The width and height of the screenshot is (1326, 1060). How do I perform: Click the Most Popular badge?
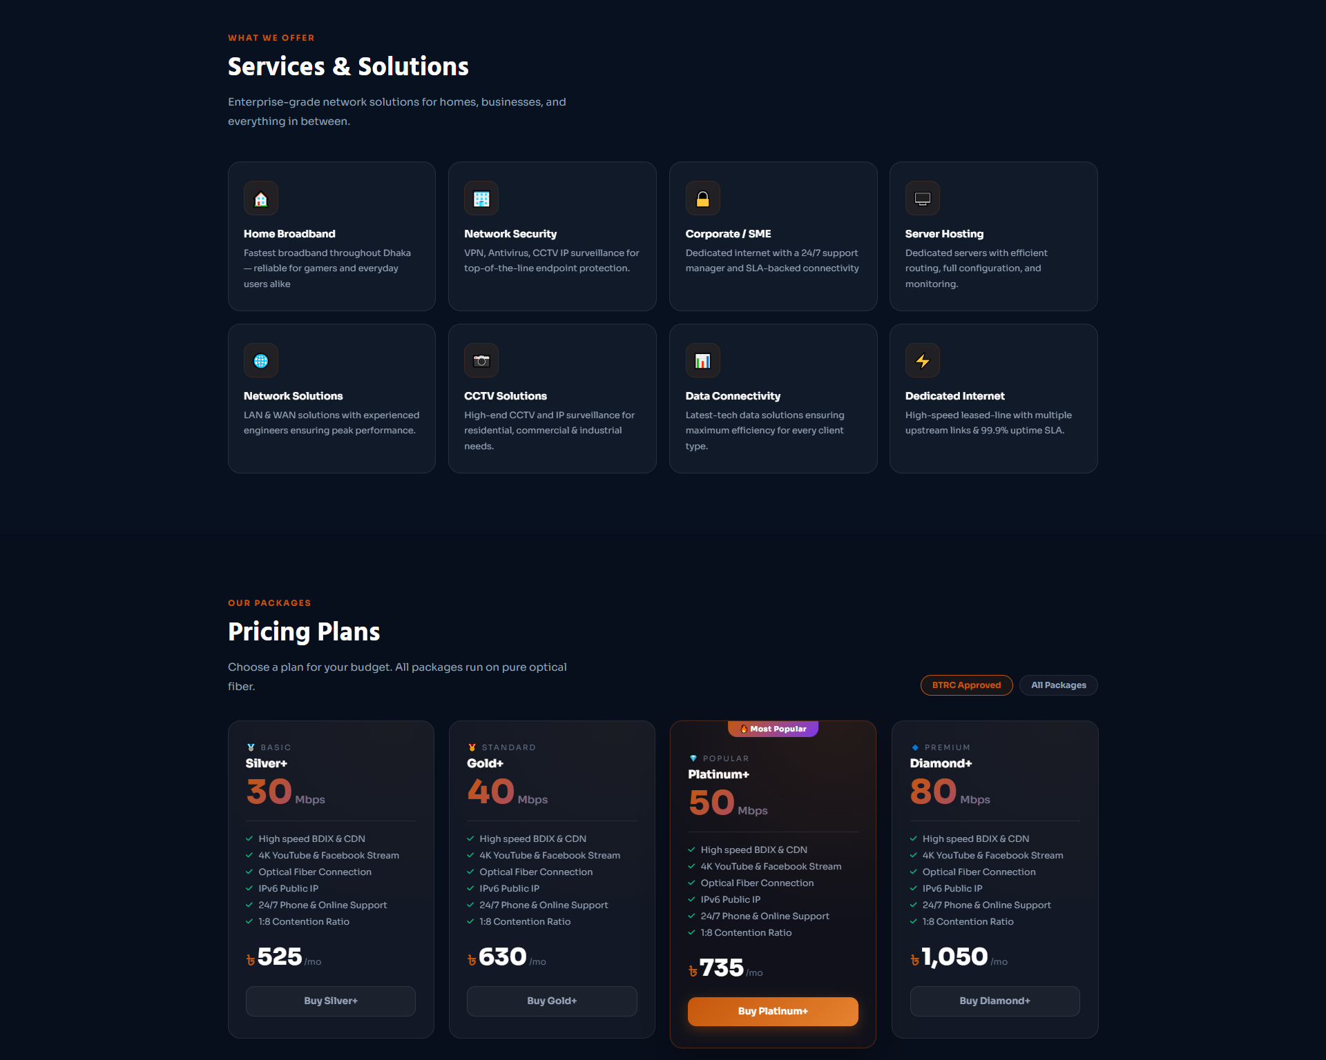point(773,729)
